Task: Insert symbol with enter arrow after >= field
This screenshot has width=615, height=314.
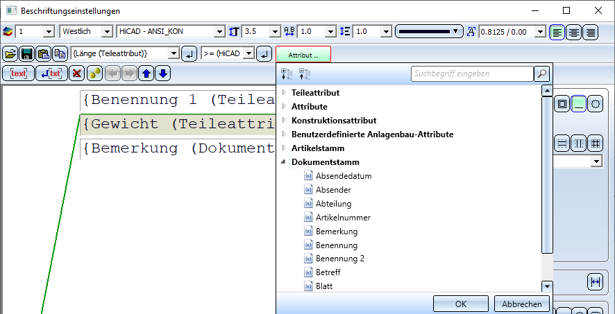Action: 264,54
